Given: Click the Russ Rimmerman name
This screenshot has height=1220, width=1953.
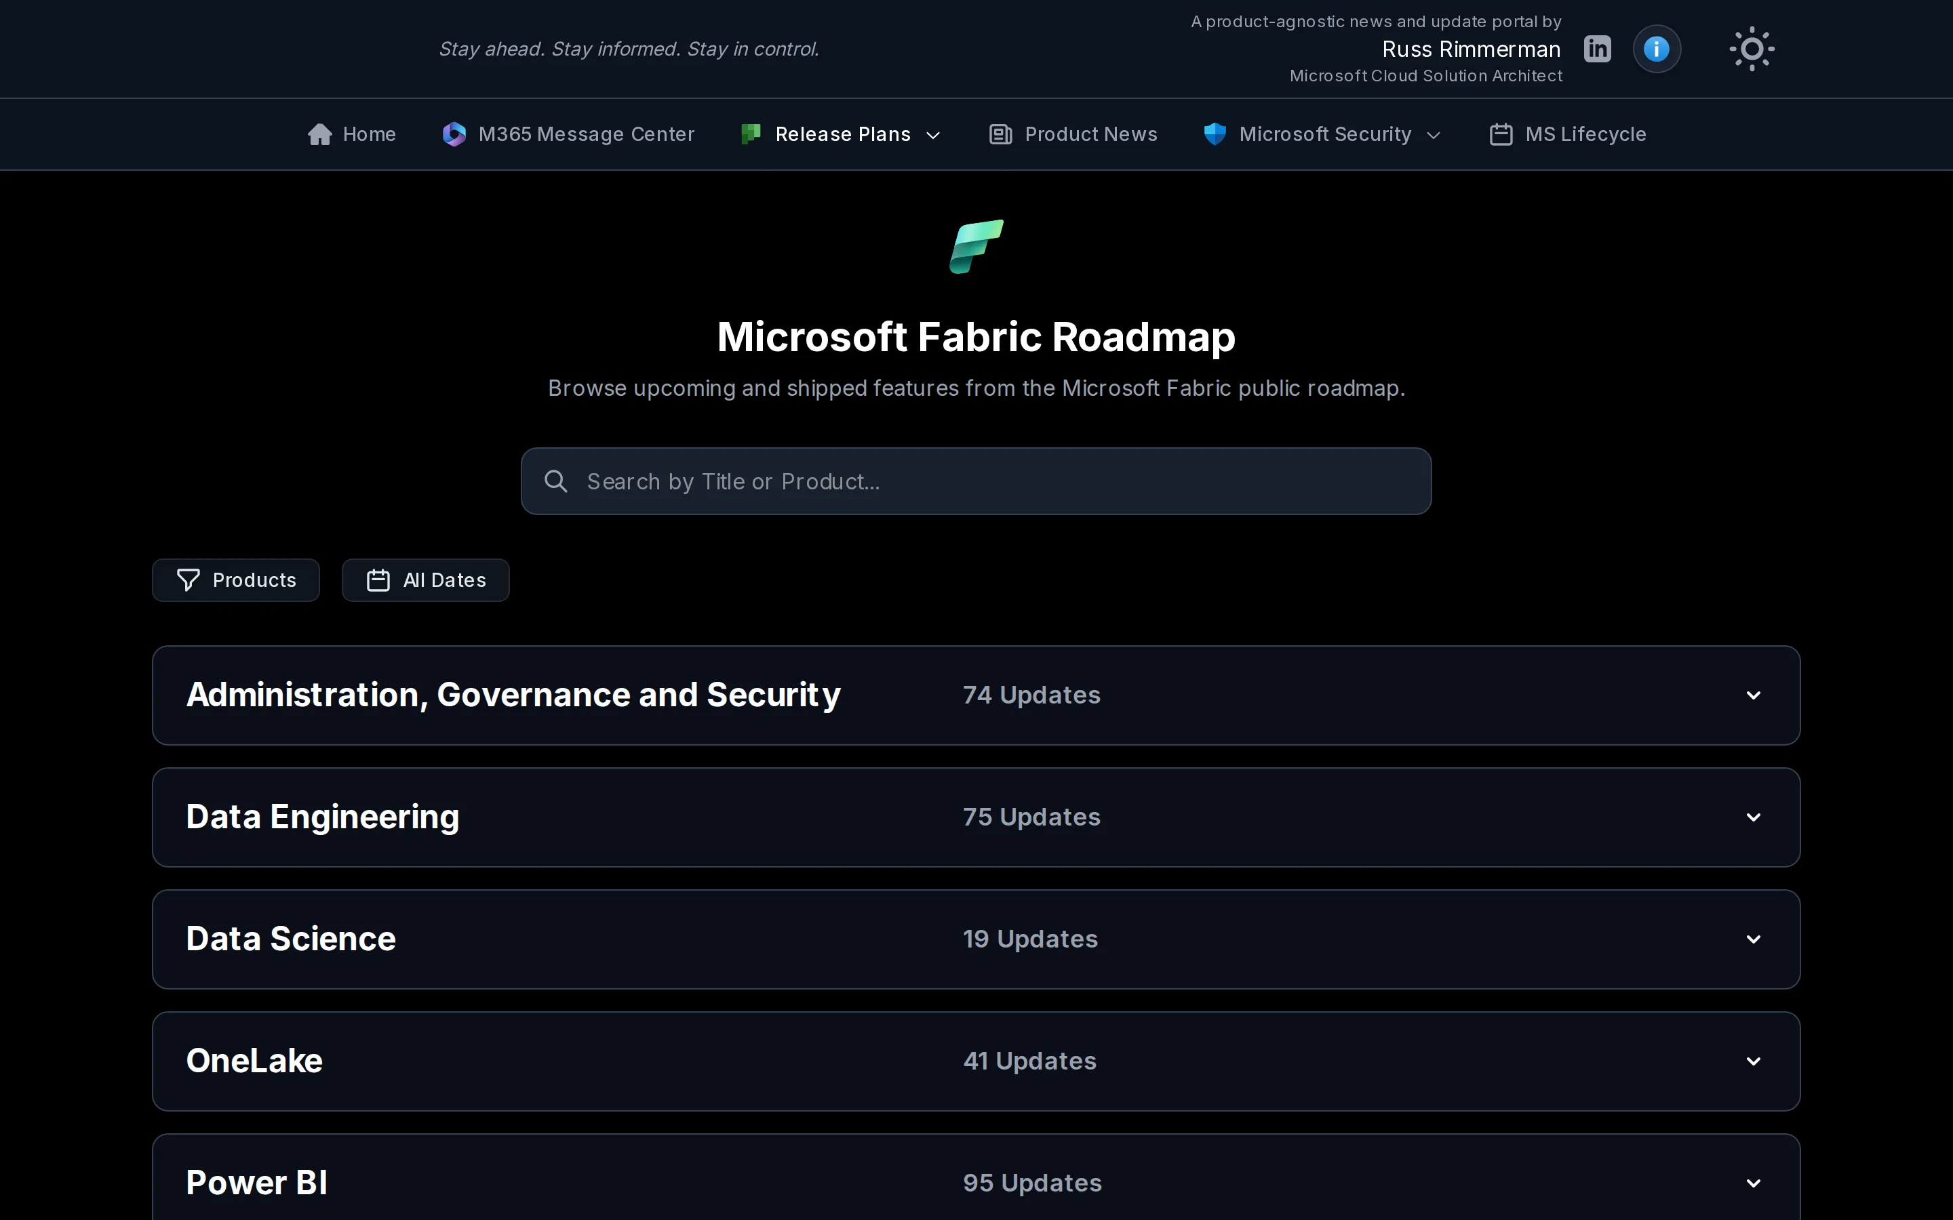Looking at the screenshot, I should (1472, 49).
